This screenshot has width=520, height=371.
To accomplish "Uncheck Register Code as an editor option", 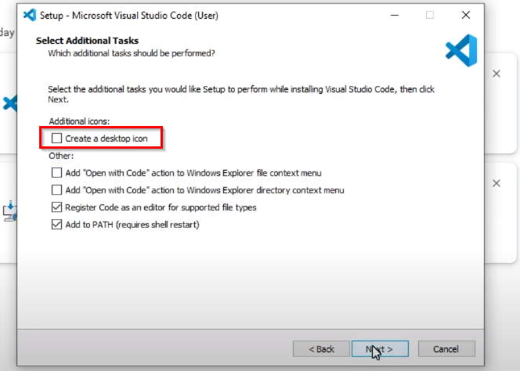I will point(56,207).
